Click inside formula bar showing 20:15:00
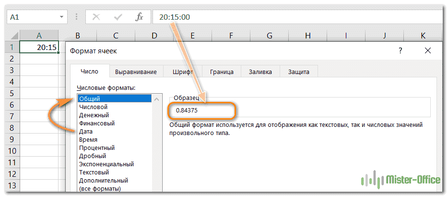The image size is (448, 197). (288, 17)
